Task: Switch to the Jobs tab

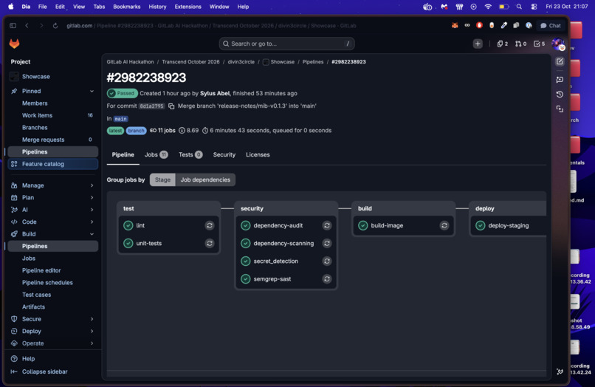Action: coord(156,154)
